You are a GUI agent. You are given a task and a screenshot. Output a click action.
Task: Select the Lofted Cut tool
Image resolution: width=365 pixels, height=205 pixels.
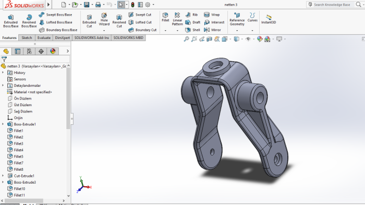click(x=140, y=22)
